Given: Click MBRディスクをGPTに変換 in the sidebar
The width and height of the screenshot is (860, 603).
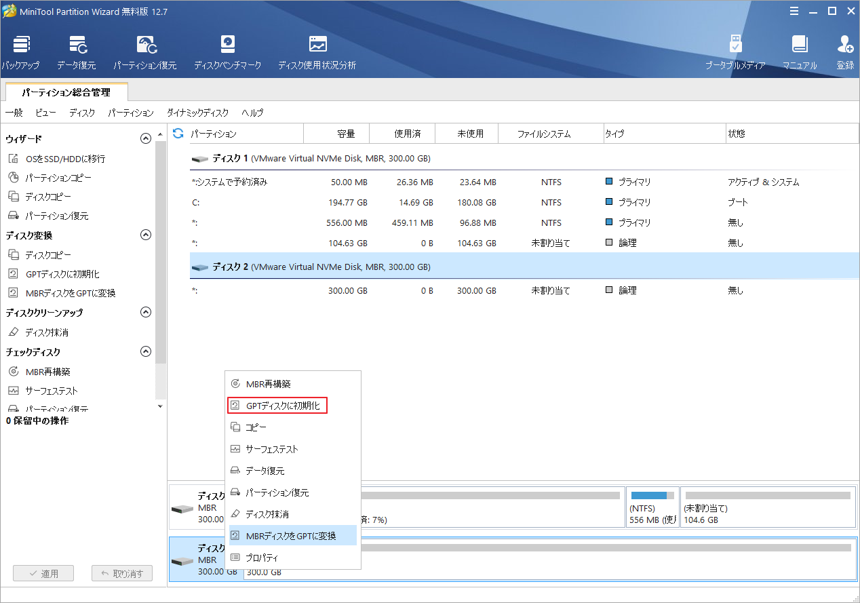Looking at the screenshot, I should [x=71, y=293].
